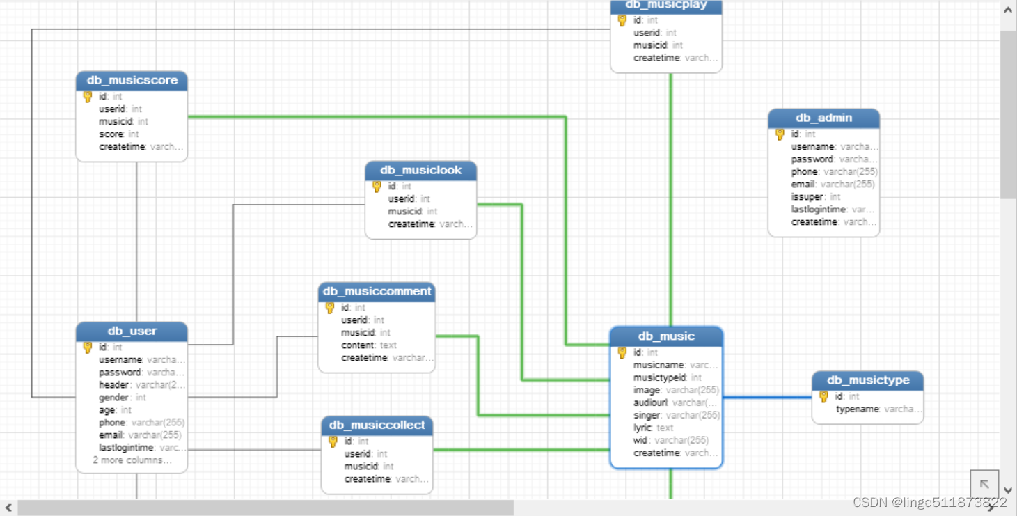1017x516 pixels.
Task: Click the primary key icon in db_musiclook
Action: click(x=377, y=187)
